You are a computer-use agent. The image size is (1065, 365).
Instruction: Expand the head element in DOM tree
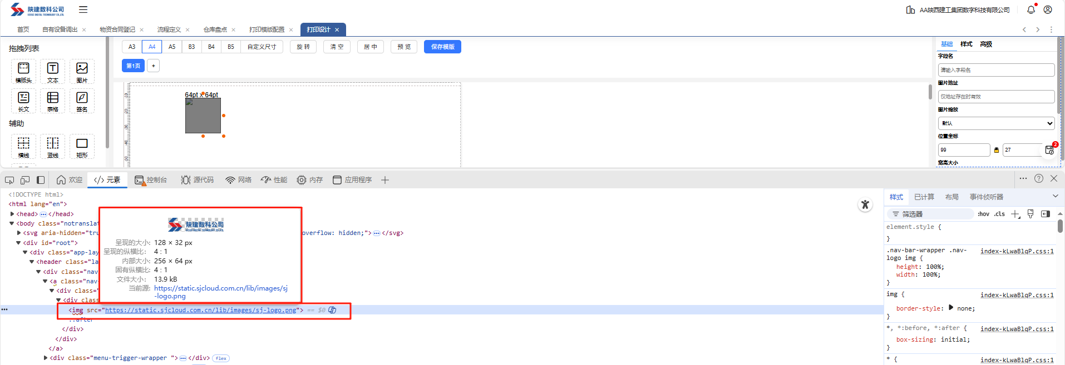[x=12, y=214]
